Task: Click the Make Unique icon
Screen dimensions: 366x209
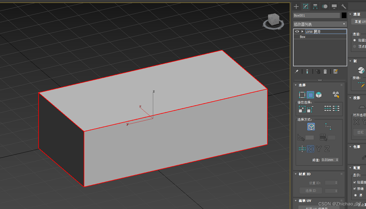Action: 318,71
